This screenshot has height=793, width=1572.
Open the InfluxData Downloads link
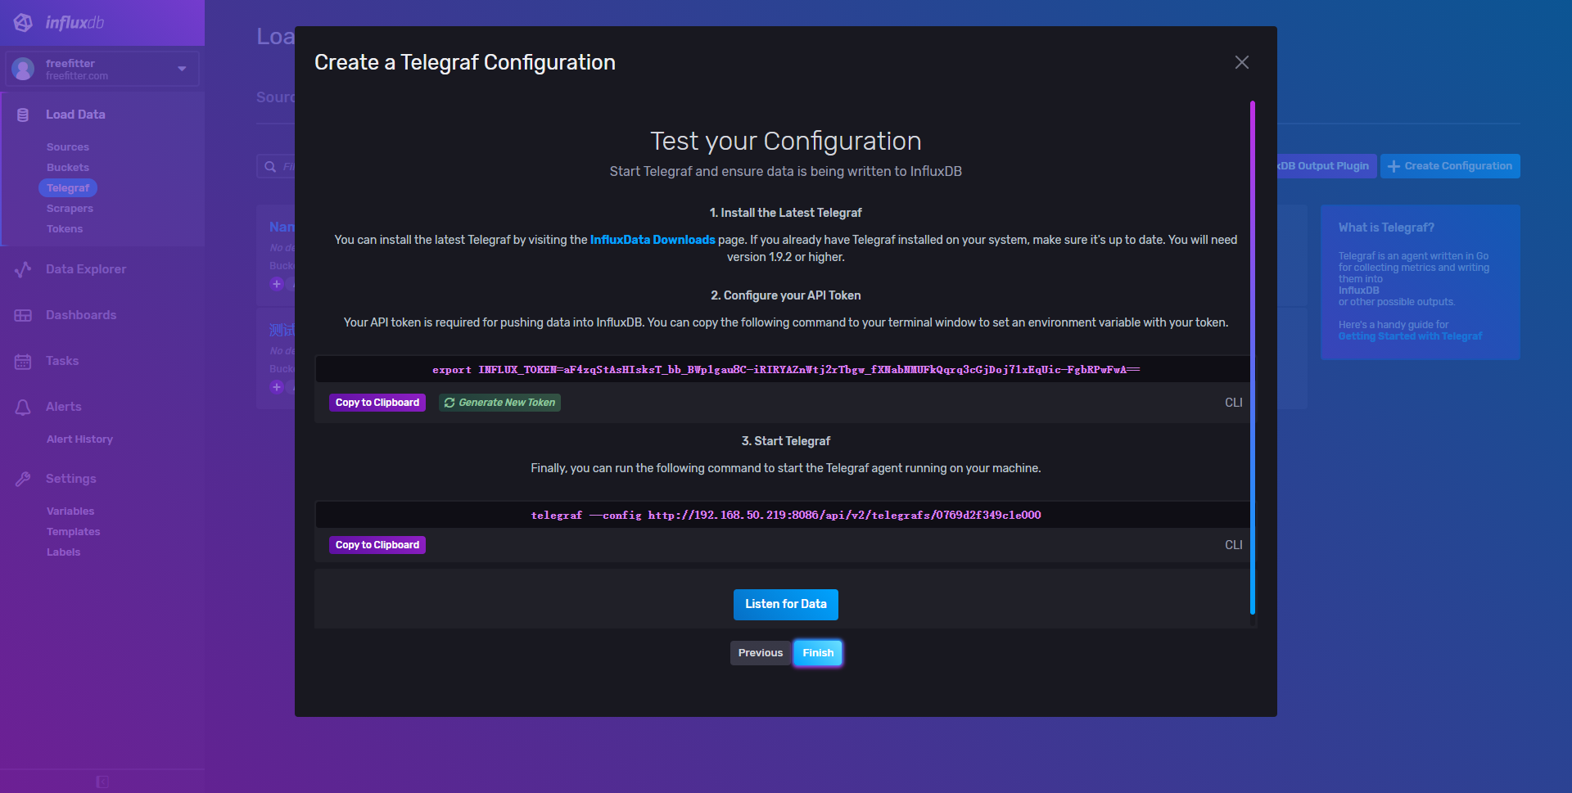pyautogui.click(x=653, y=240)
